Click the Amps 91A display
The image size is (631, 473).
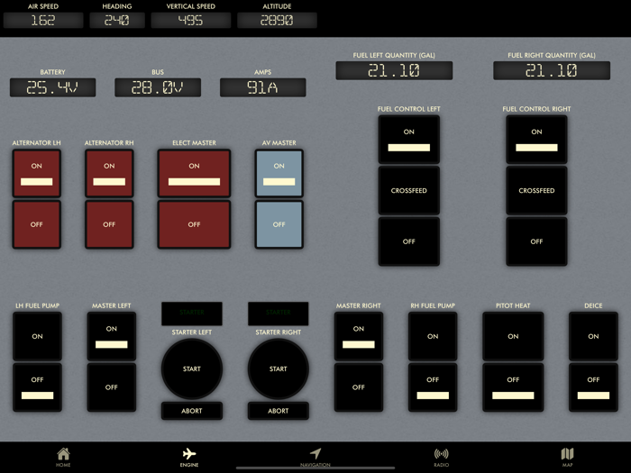point(263,87)
